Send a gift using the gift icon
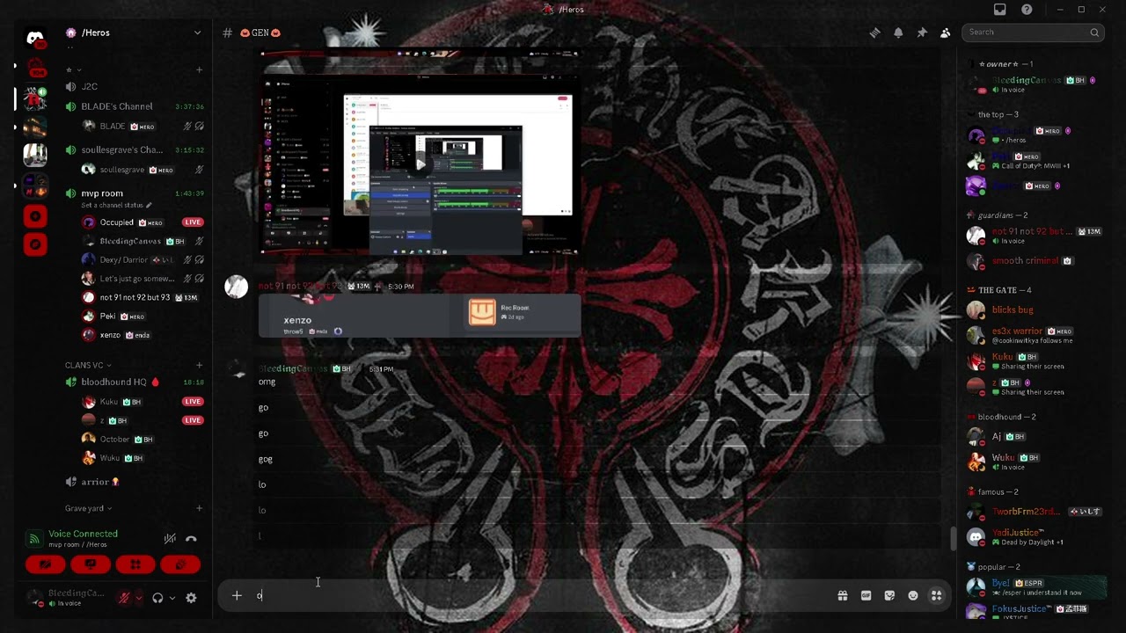1126x633 pixels. (843, 596)
